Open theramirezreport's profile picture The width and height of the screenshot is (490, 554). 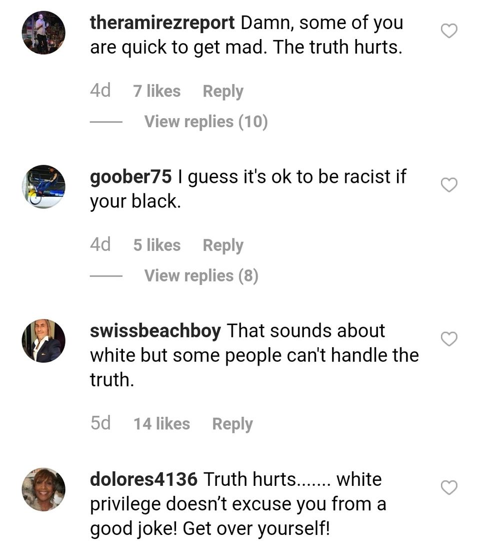click(x=43, y=33)
